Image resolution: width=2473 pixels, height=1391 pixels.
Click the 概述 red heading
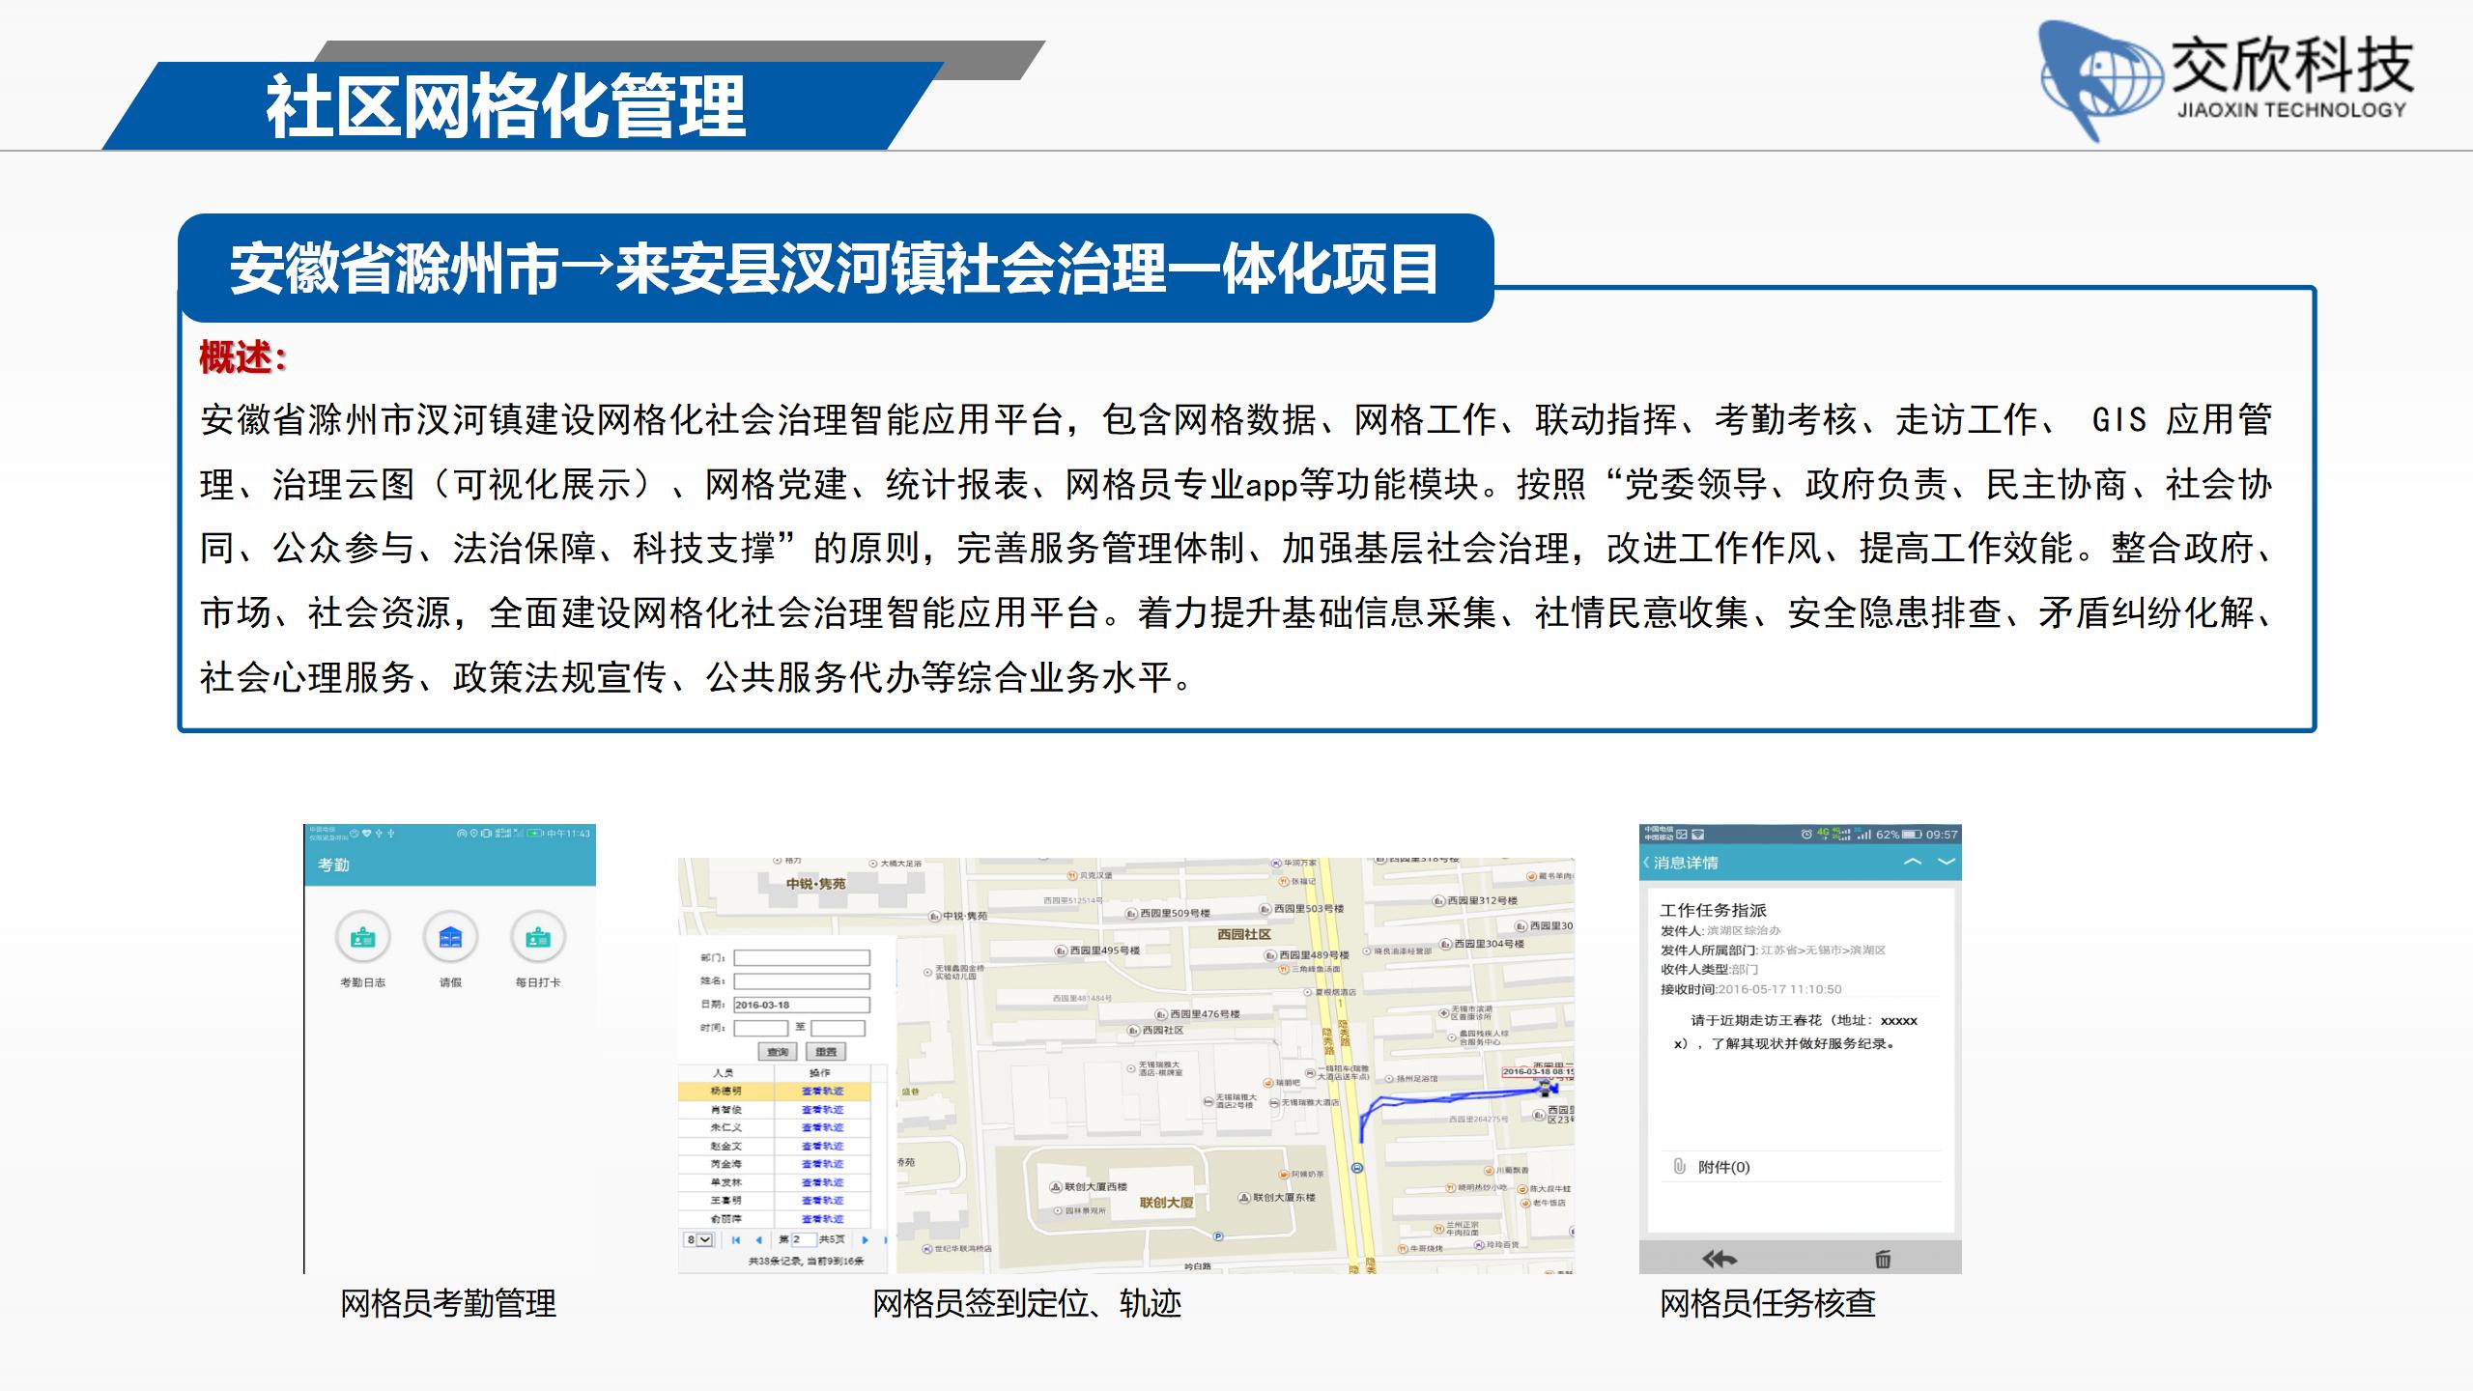(243, 357)
